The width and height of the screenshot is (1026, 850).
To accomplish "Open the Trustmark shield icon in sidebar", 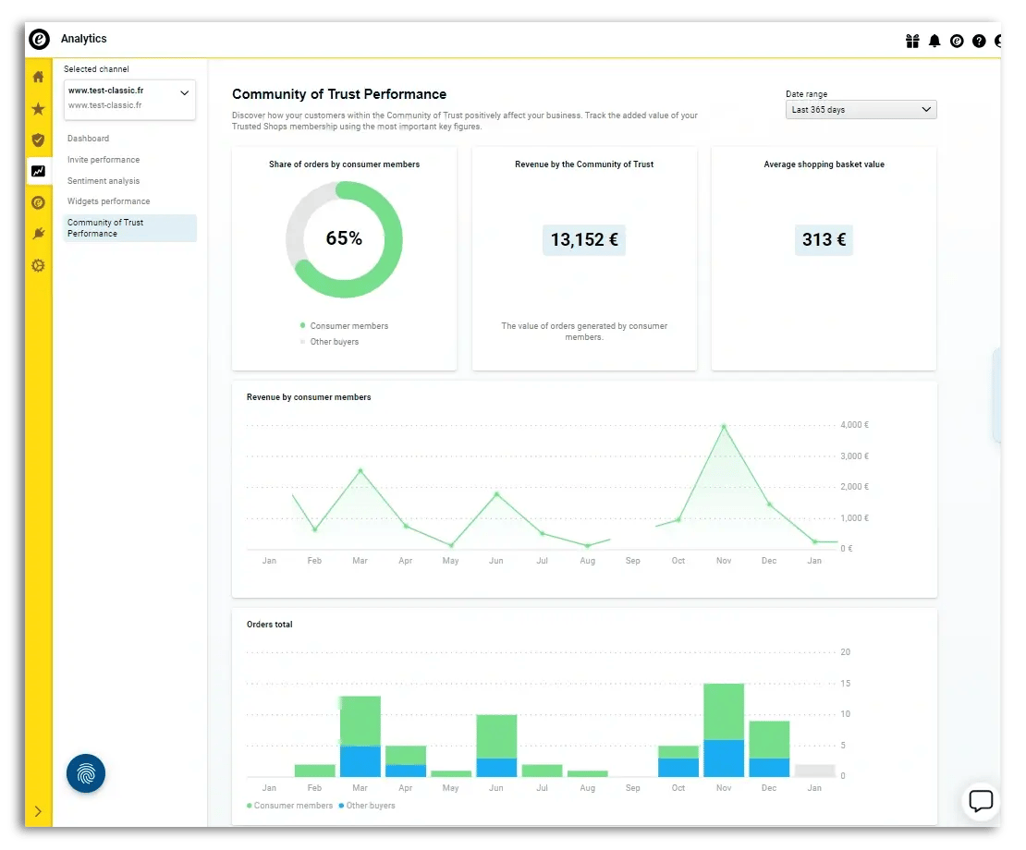I will pyautogui.click(x=38, y=140).
